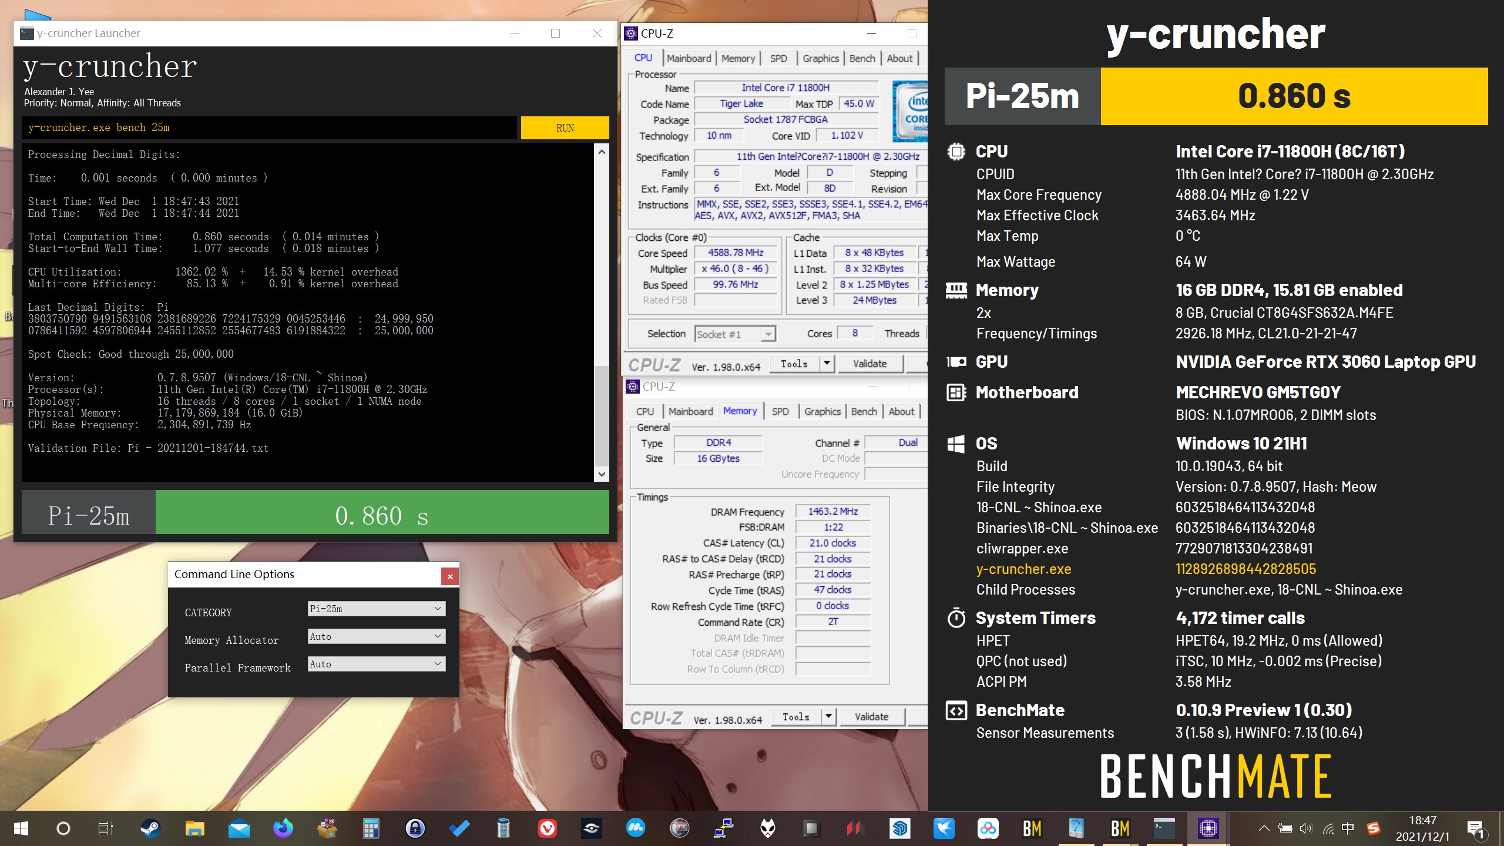Toggle Chinese input method indicator

pyautogui.click(x=1348, y=828)
